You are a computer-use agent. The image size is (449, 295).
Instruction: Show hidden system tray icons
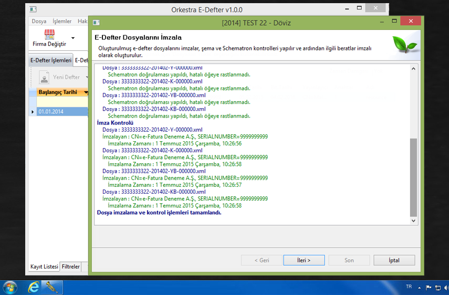point(420,288)
